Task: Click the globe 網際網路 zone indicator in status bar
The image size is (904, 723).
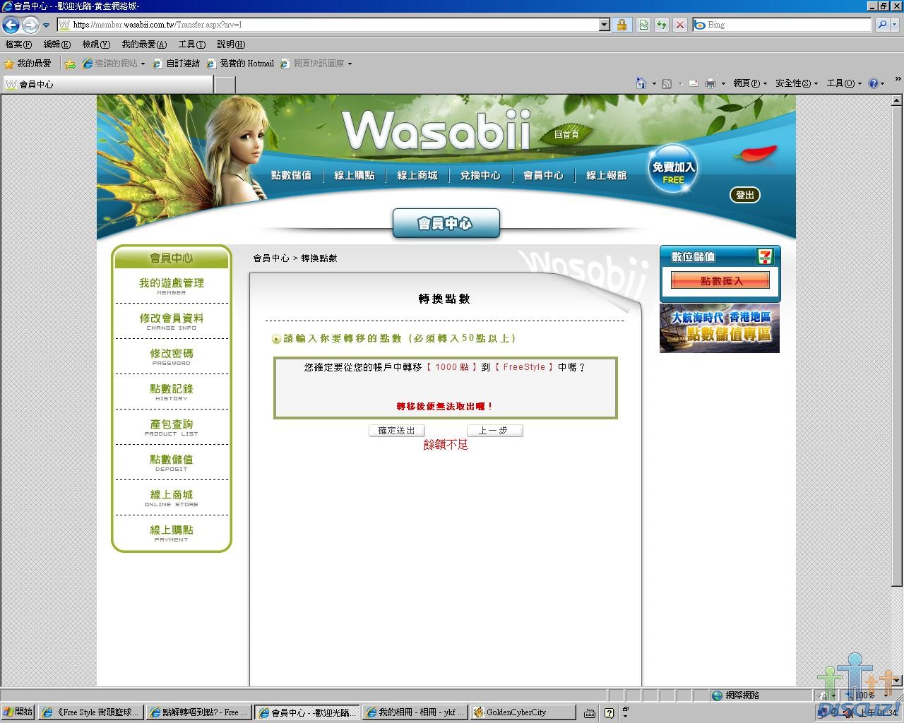Action: click(x=734, y=695)
